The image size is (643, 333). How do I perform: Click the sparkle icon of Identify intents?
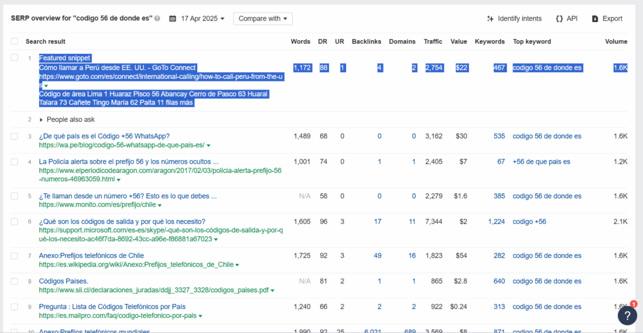(x=490, y=19)
